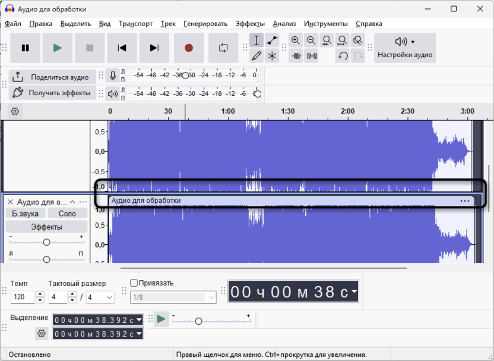
Task: Click the Получить эффекты button
Action: 52,93
